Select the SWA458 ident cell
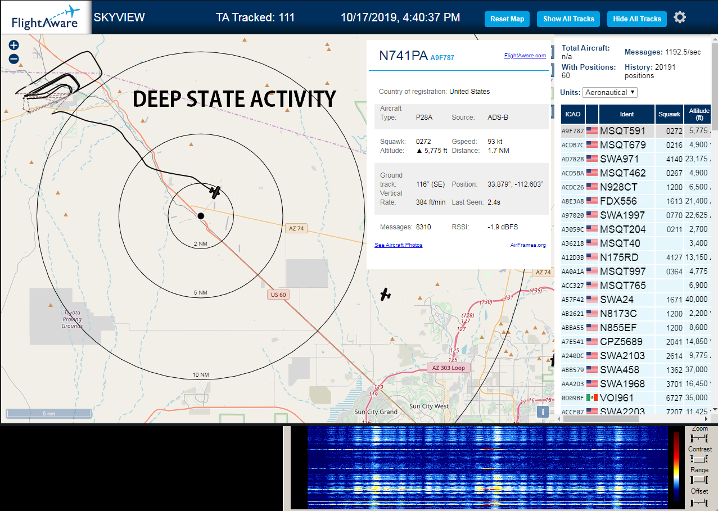718x511 pixels. coord(627,369)
